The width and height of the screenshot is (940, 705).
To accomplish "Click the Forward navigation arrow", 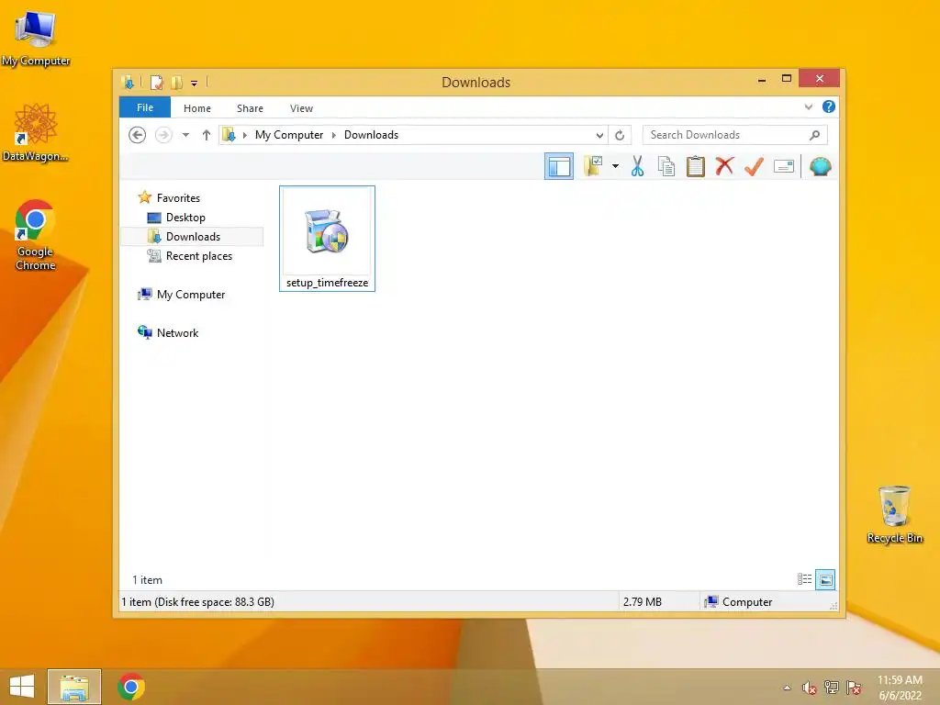I will [x=163, y=135].
